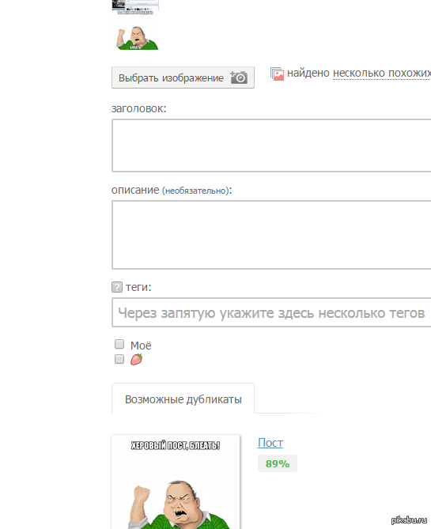Click the 'заголовок:' label text
Image resolution: width=431 pixels, height=529 pixels.
(x=138, y=108)
